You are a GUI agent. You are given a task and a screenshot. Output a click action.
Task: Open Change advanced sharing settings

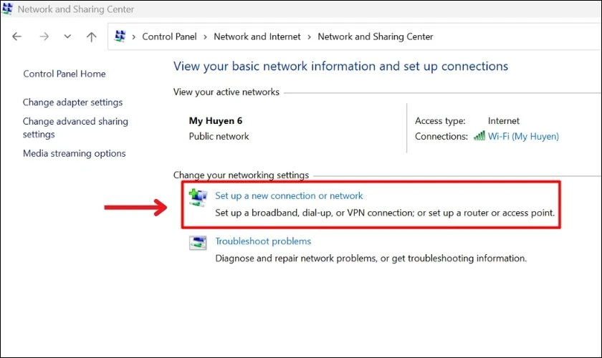pos(75,127)
